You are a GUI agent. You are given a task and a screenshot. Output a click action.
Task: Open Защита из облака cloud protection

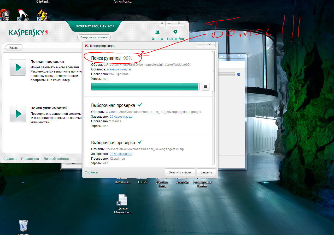(x=94, y=37)
